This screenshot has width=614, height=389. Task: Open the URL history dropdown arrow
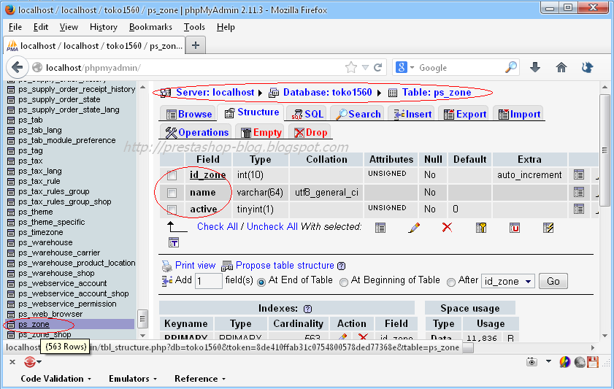tap(365, 67)
